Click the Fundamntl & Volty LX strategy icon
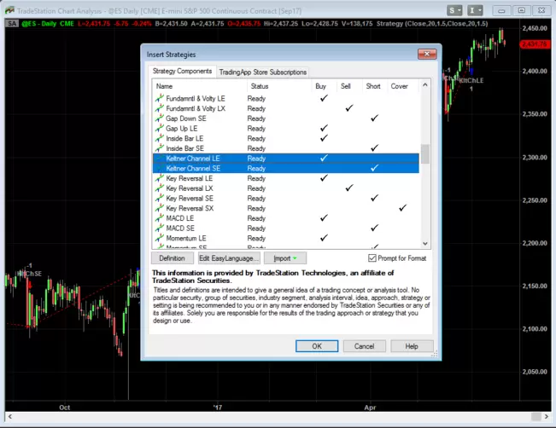The height and width of the screenshot is (428, 556). 159,108
